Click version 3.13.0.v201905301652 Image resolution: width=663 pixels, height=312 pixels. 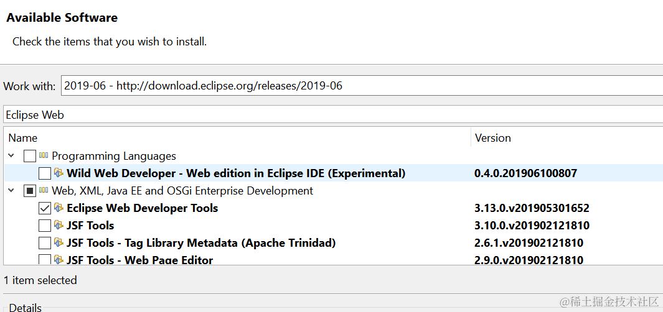click(x=532, y=208)
